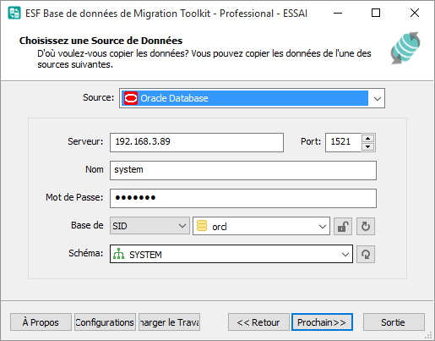Click the 'Base de' label

(87, 225)
